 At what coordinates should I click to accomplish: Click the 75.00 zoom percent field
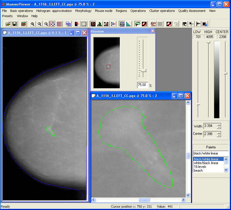(142, 85)
